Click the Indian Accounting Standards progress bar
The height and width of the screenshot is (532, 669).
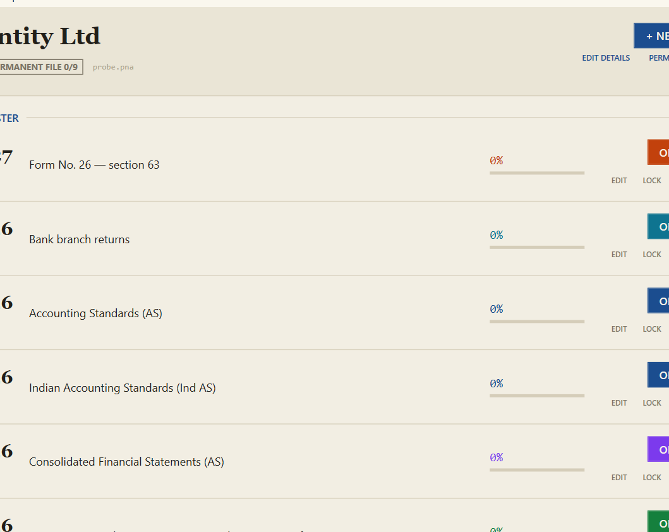click(x=537, y=396)
